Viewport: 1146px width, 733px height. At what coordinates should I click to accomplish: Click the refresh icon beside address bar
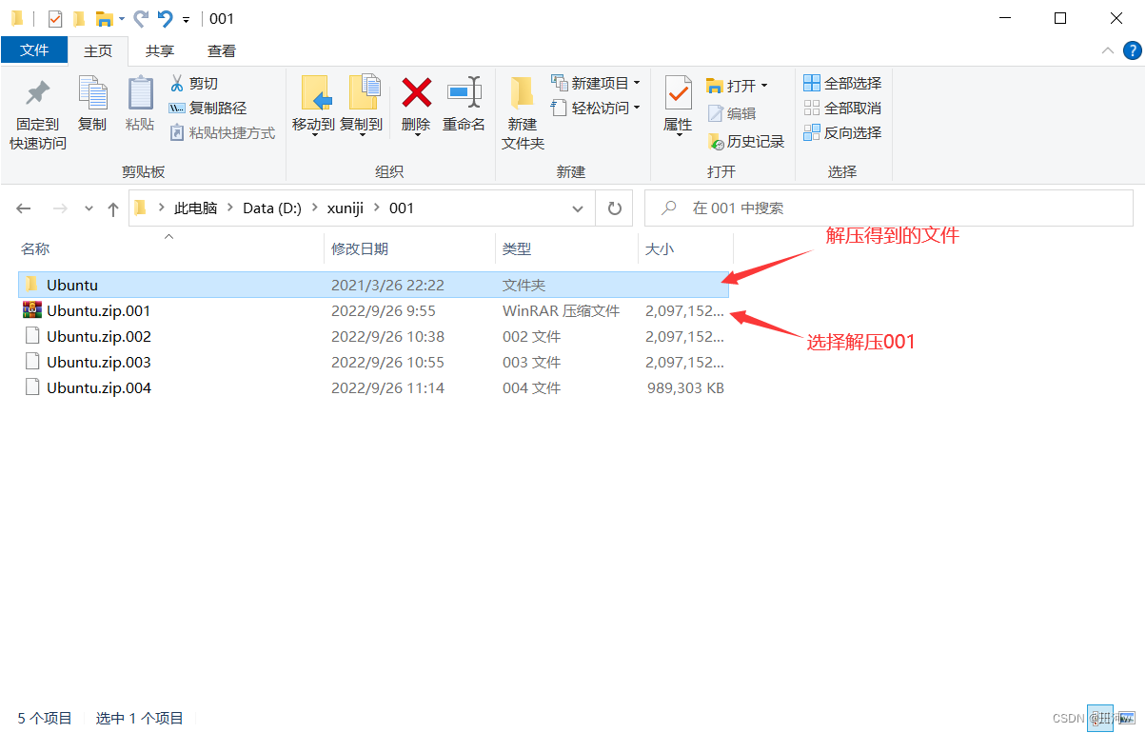pyautogui.click(x=614, y=208)
